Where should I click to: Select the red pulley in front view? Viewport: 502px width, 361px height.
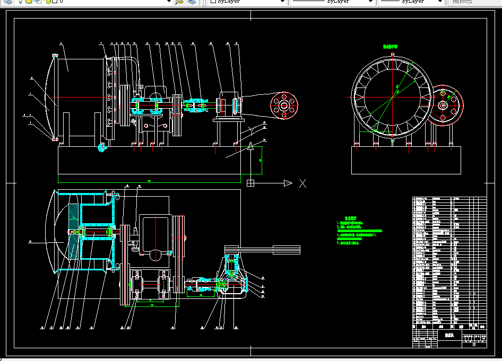pyautogui.click(x=284, y=105)
